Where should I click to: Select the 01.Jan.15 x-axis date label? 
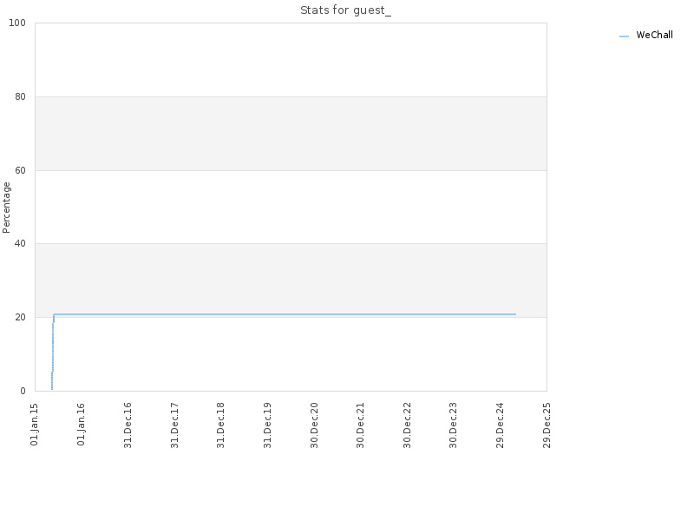(x=35, y=425)
